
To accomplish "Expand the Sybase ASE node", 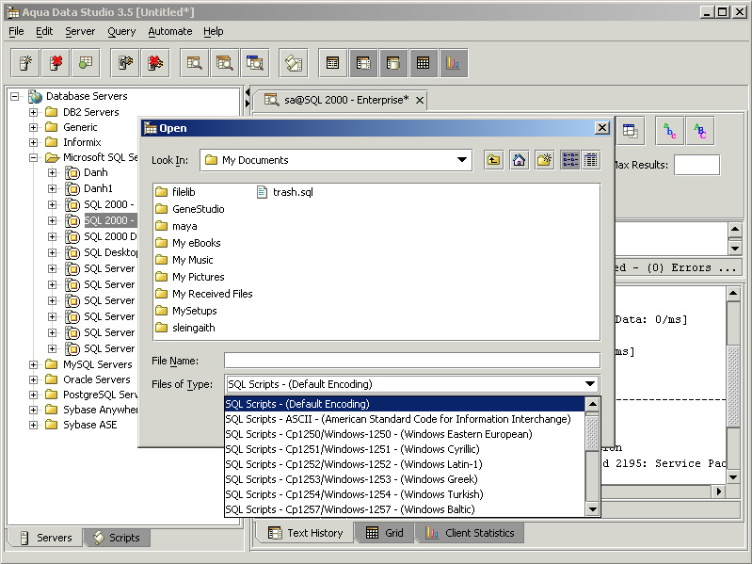I will point(33,425).
